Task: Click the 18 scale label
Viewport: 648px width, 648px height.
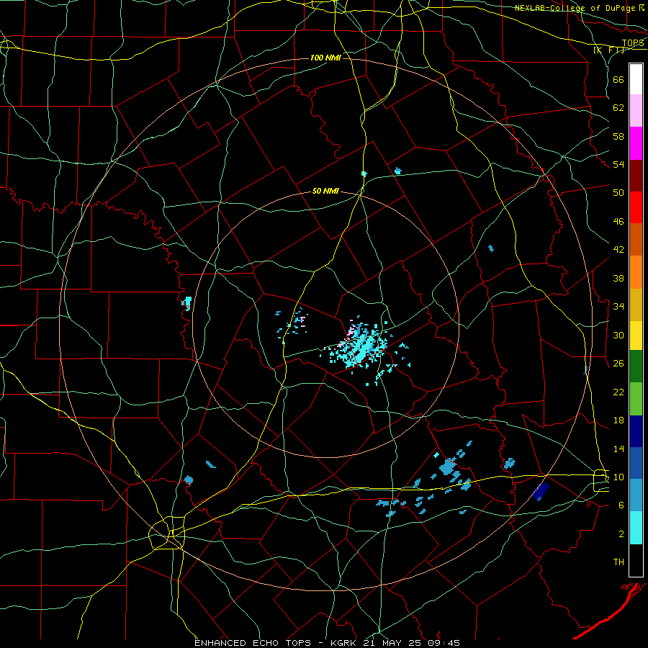Action: (618, 420)
